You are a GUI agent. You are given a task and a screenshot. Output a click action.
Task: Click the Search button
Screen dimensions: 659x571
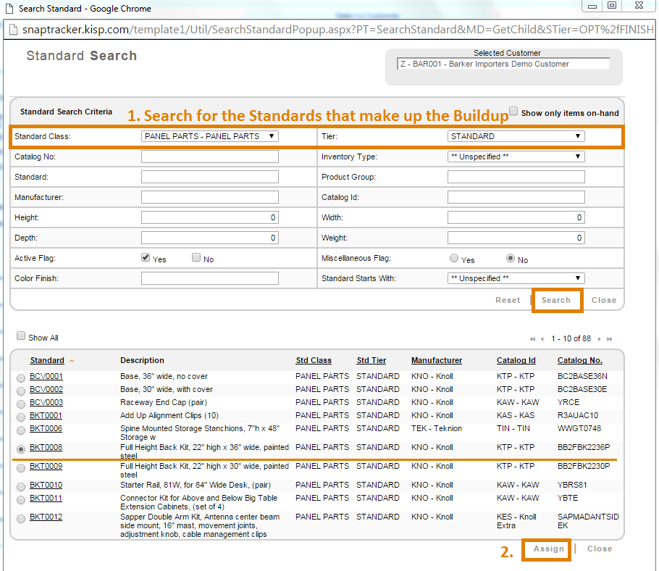tap(556, 300)
